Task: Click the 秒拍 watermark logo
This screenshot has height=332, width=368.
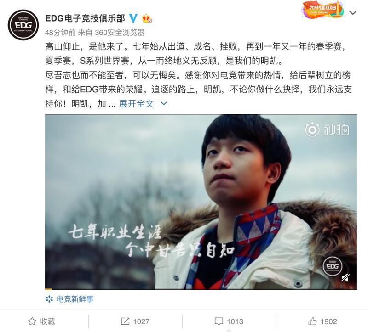Action: pyautogui.click(x=327, y=129)
